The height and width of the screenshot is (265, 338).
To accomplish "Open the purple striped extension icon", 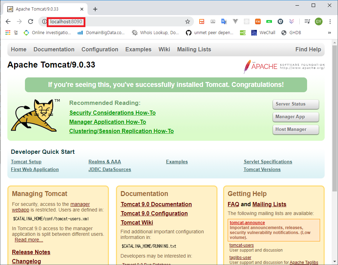I will click(291, 21).
